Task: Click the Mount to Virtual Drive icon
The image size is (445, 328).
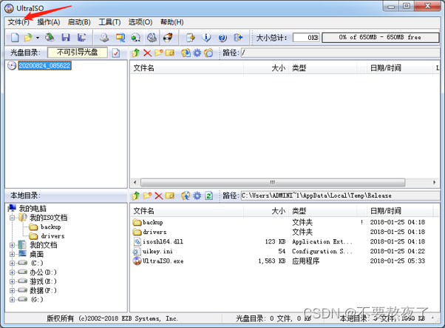Action: pos(152,37)
